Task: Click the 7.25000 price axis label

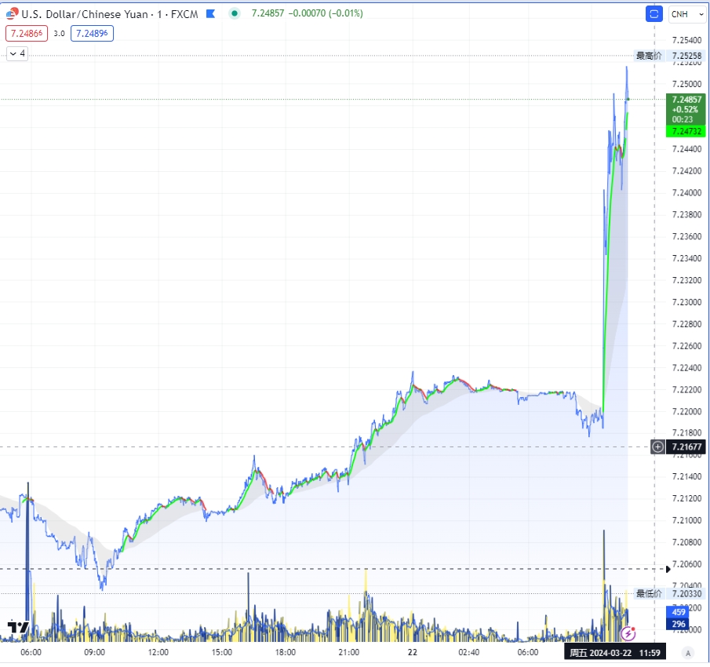Action: (x=686, y=84)
